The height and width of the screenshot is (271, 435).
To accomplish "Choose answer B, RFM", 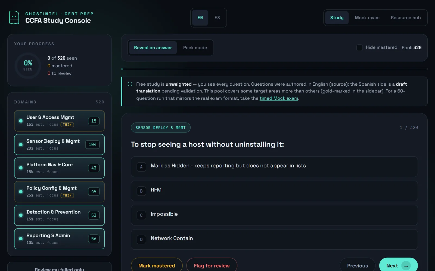I will coord(274,191).
